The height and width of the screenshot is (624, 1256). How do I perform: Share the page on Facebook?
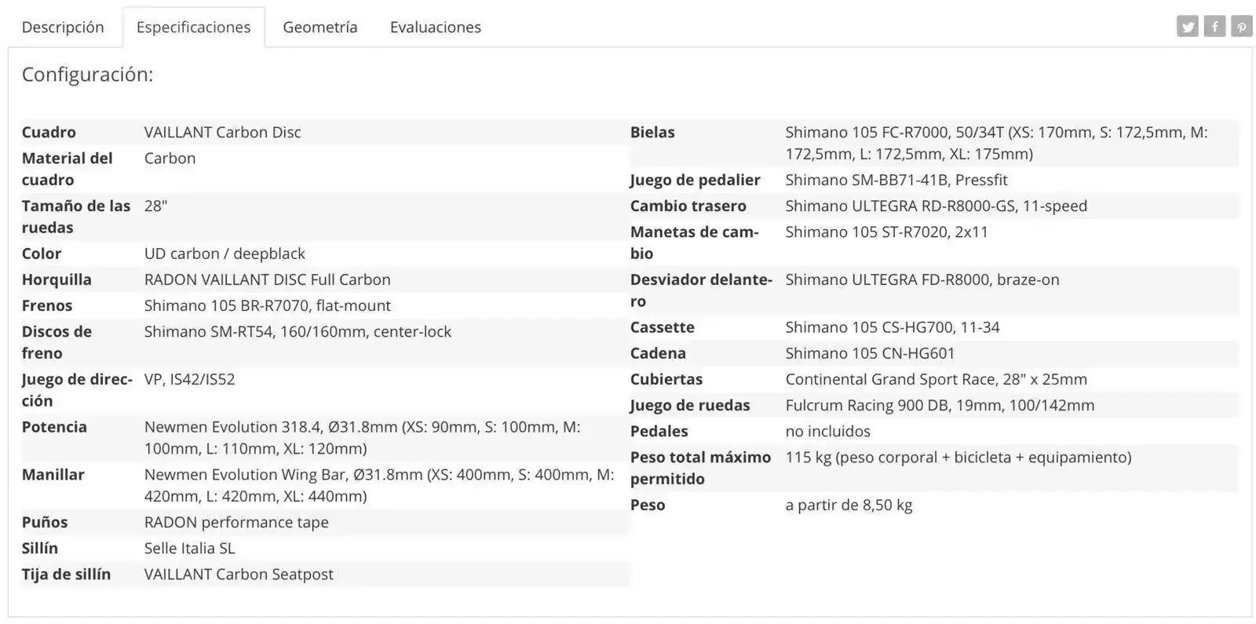(x=1214, y=27)
